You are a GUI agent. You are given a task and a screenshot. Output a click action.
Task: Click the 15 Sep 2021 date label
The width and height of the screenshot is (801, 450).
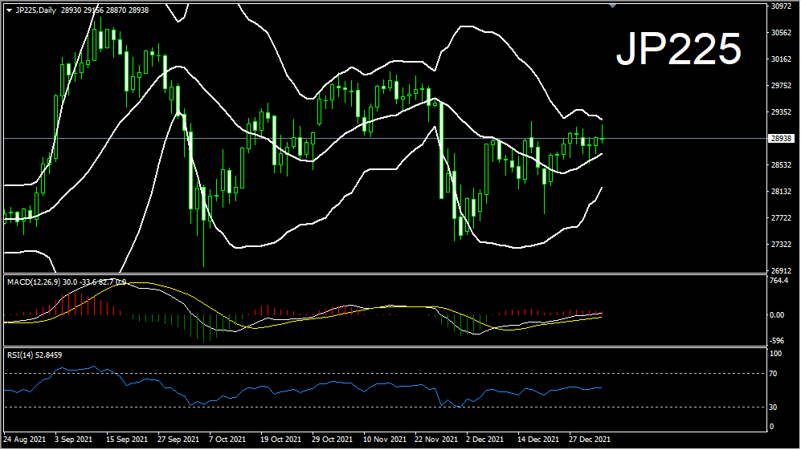pos(127,440)
